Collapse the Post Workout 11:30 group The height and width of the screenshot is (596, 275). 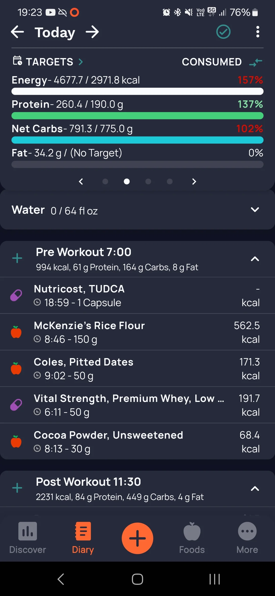[255, 489]
